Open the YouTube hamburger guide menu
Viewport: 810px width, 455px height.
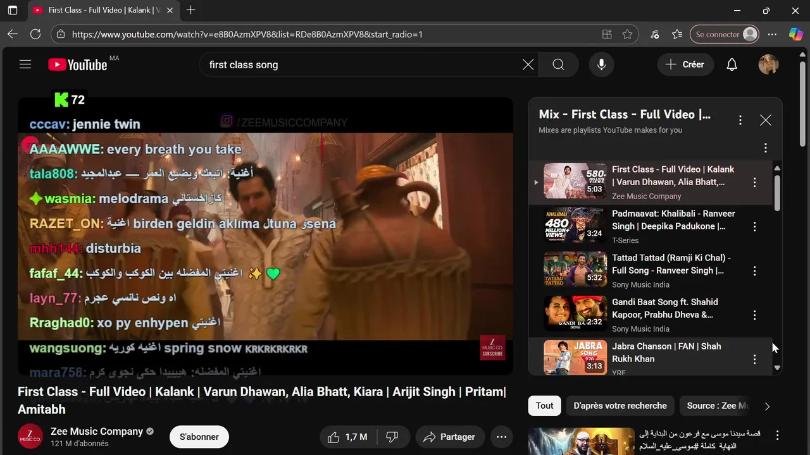pyautogui.click(x=25, y=64)
